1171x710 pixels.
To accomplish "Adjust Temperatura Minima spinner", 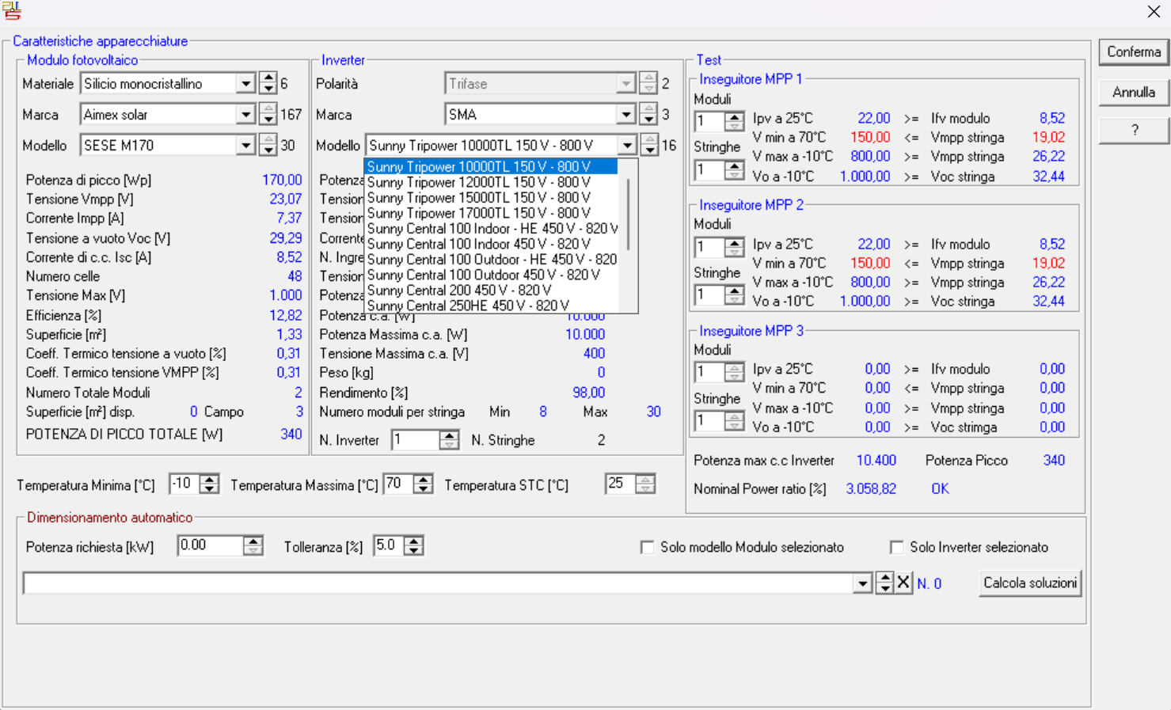I will click(210, 484).
